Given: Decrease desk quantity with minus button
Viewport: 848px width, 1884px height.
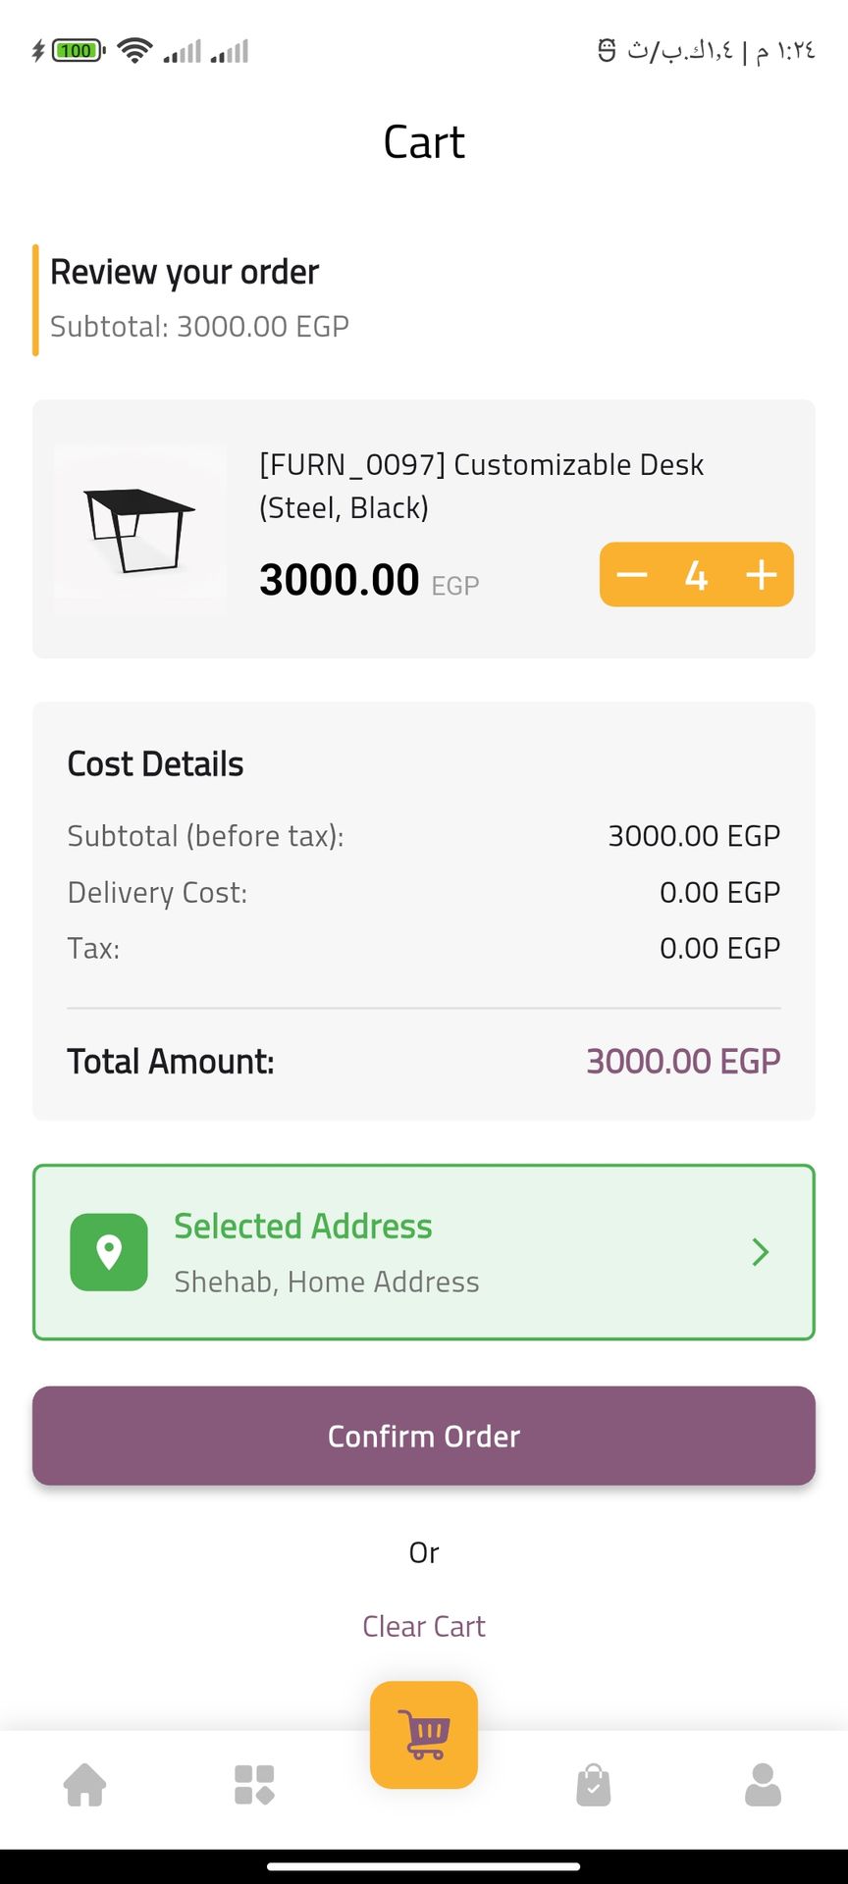Looking at the screenshot, I should (x=632, y=575).
